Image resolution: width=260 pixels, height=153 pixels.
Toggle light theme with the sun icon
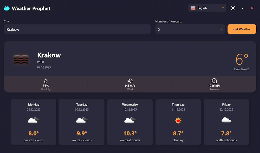tap(233, 8)
